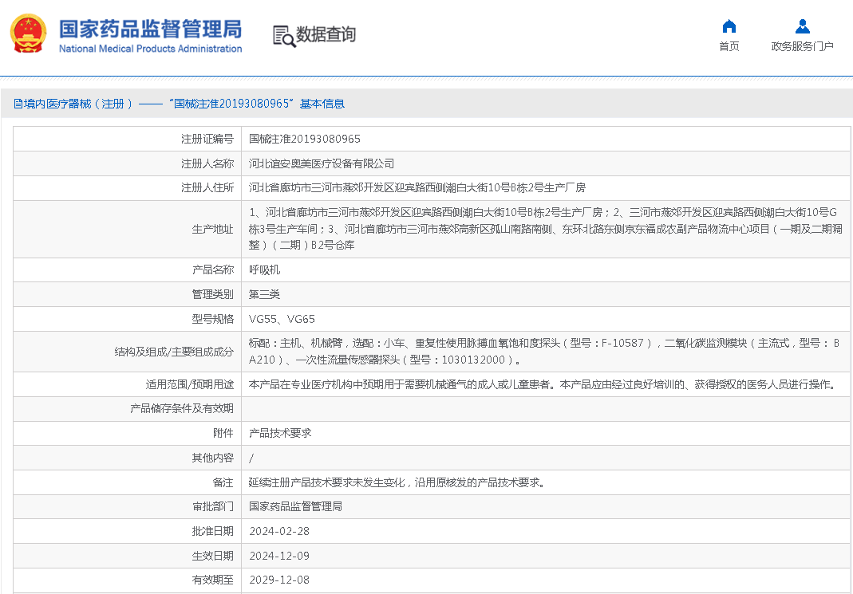Click the 政务服务门户 person icon

[x=802, y=26]
